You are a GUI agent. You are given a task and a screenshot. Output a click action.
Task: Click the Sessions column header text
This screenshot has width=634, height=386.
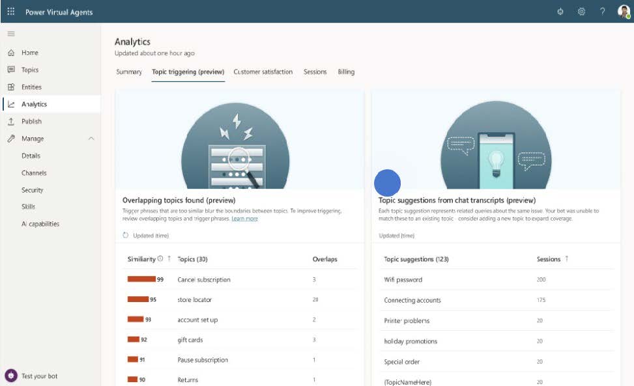549,259
